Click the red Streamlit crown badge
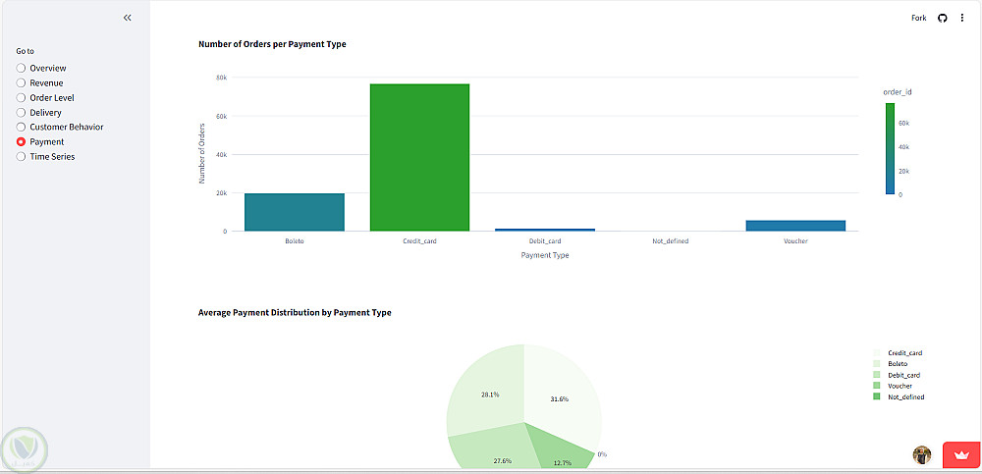The height and width of the screenshot is (474, 982). [960, 455]
